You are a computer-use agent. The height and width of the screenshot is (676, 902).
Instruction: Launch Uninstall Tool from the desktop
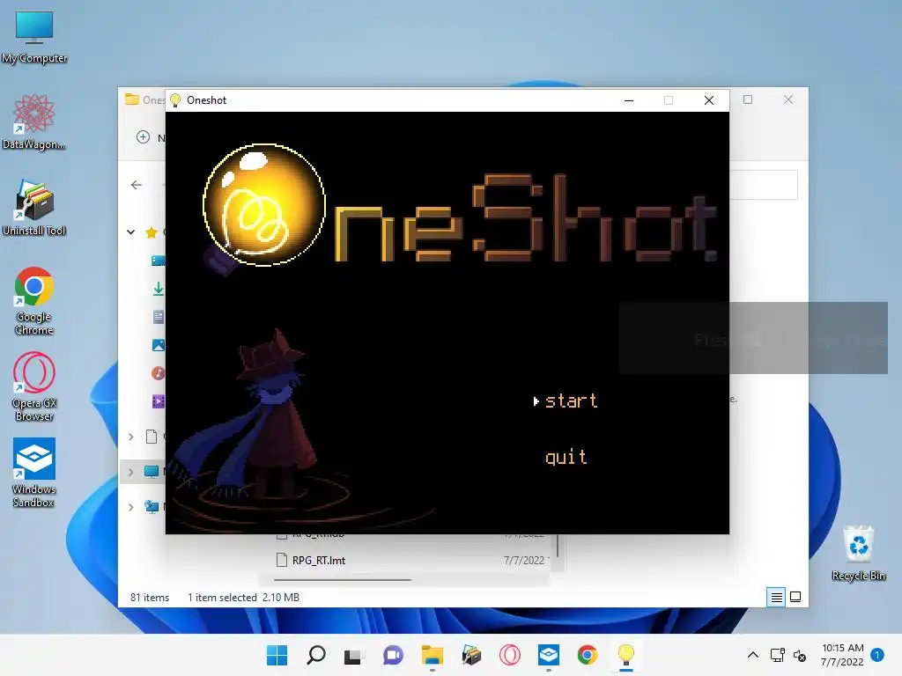click(x=34, y=208)
